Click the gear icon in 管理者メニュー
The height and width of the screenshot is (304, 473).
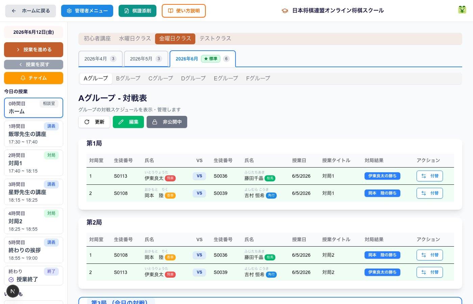pos(69,11)
